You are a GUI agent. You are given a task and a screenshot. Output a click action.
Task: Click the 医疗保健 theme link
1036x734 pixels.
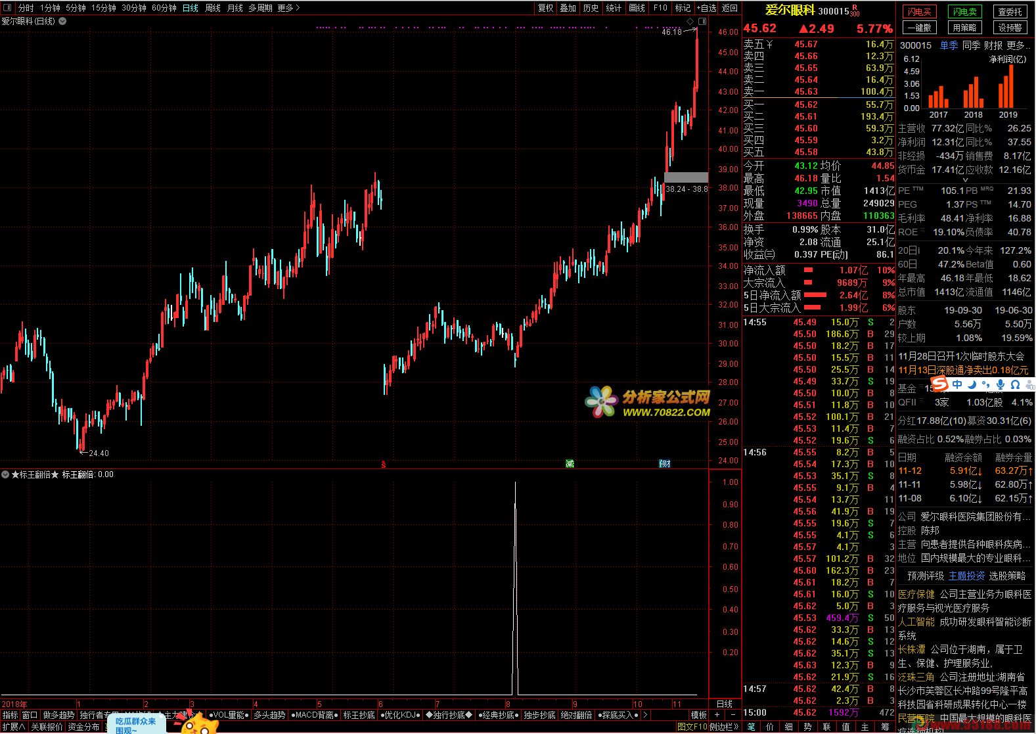click(916, 594)
